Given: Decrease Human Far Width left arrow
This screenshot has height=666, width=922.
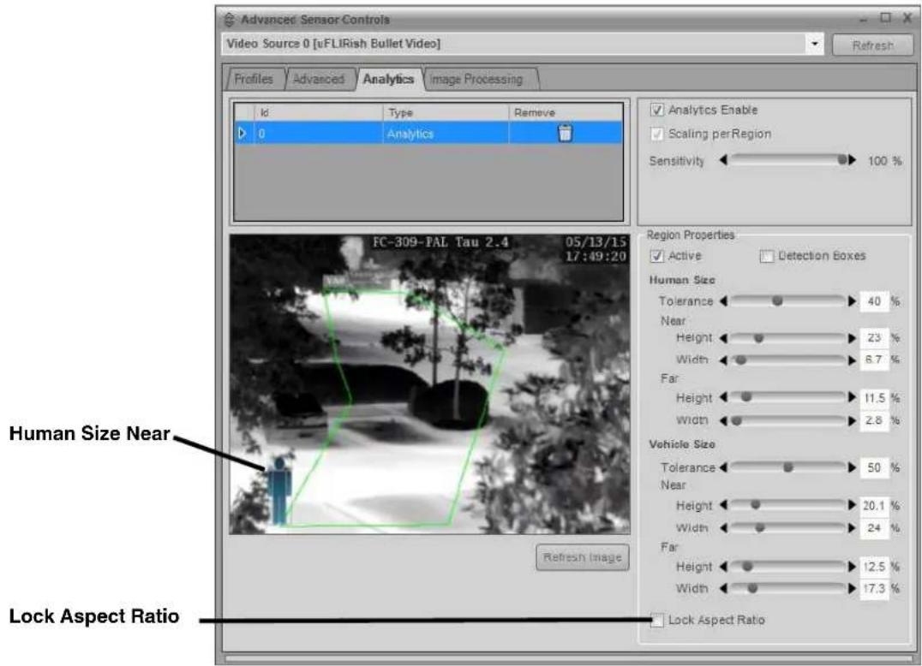Looking at the screenshot, I should (723, 420).
